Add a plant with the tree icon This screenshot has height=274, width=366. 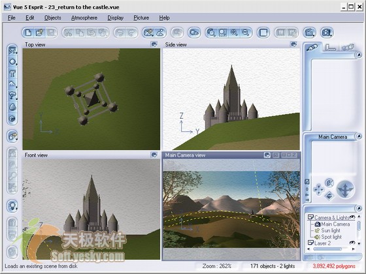[x=12, y=95]
